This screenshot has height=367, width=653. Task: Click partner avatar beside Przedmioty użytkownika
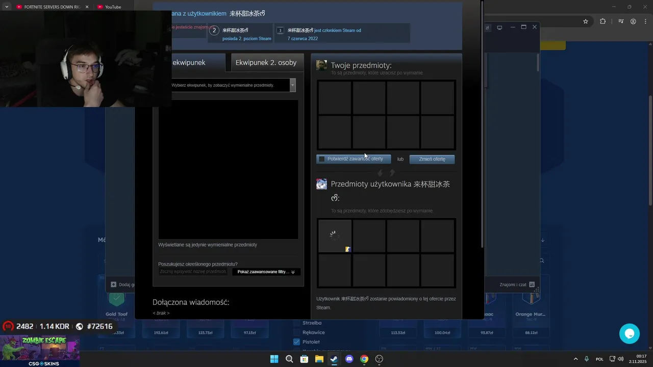(321, 184)
